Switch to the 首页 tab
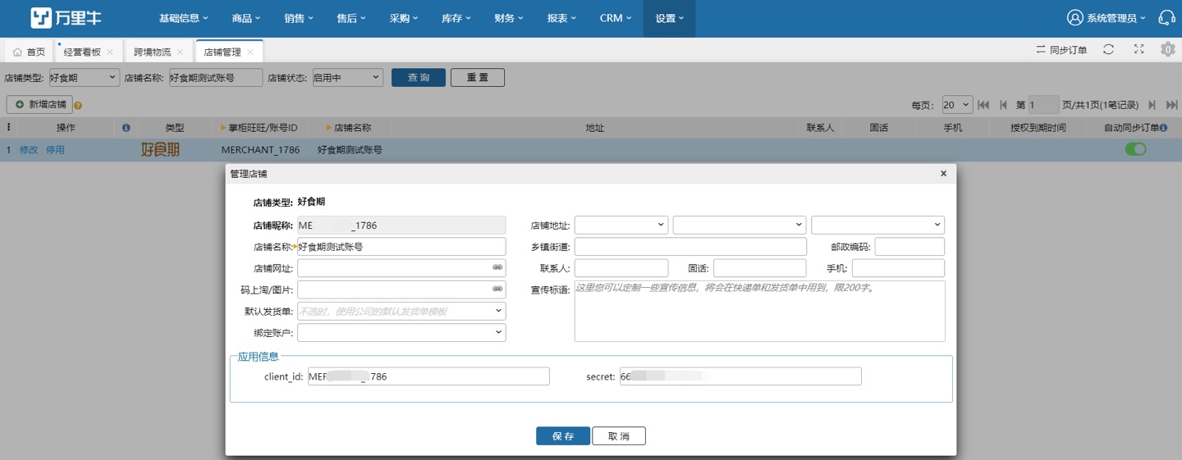The height and width of the screenshot is (460, 1182). click(30, 52)
